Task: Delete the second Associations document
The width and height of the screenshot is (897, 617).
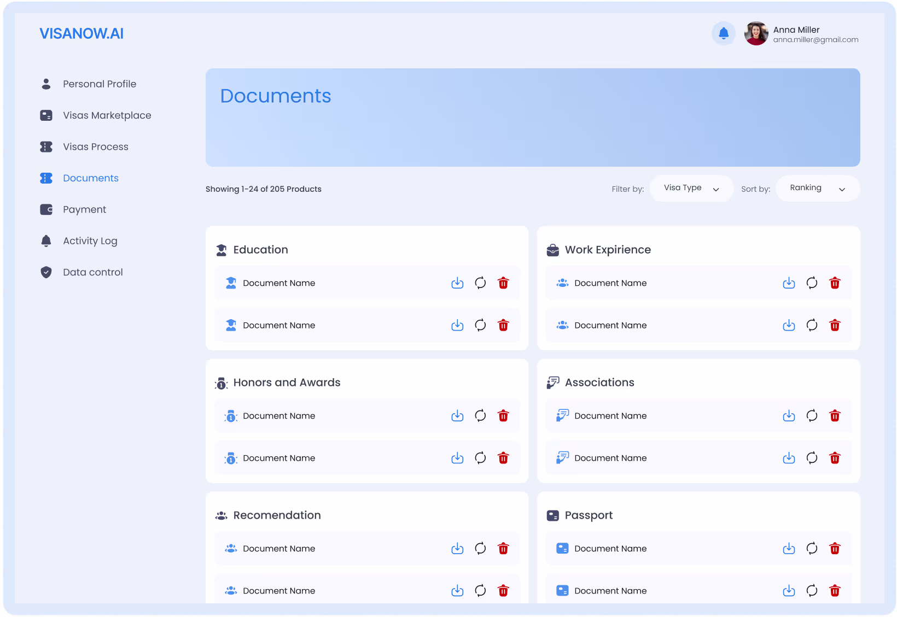Action: click(x=835, y=458)
